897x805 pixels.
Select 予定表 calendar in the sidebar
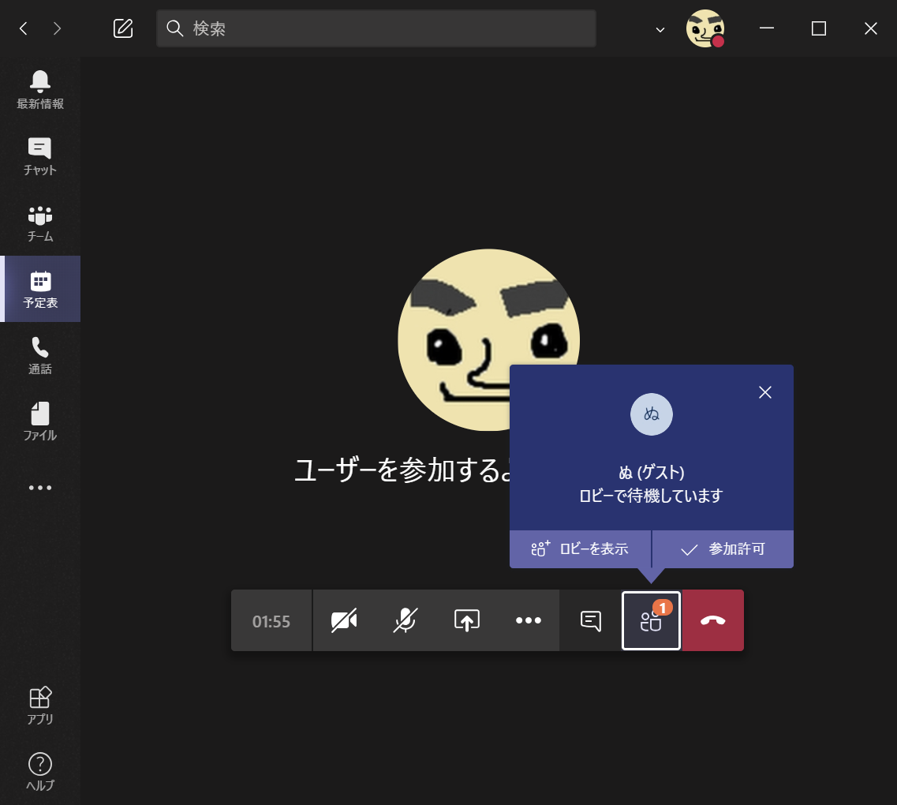point(40,289)
